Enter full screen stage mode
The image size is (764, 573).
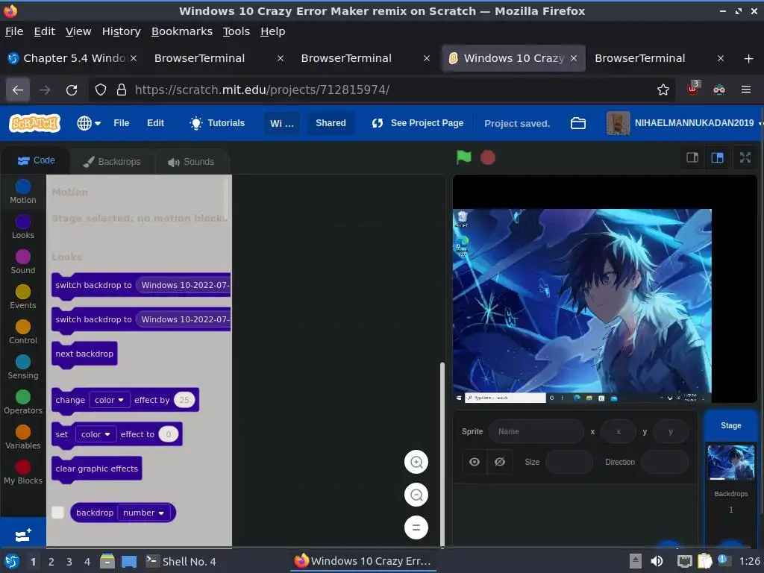pyautogui.click(x=745, y=157)
